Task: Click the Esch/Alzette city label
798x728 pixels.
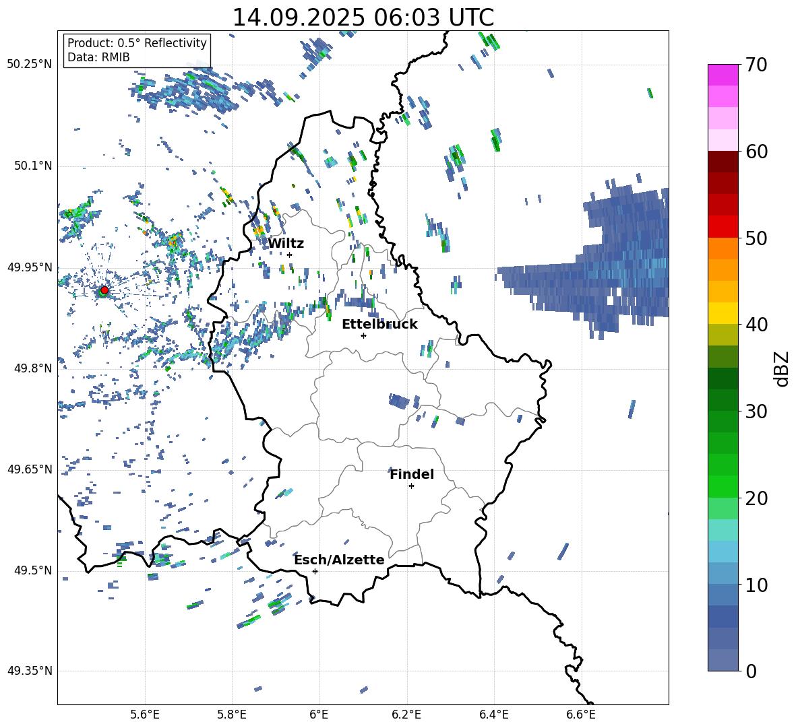Action: (340, 560)
